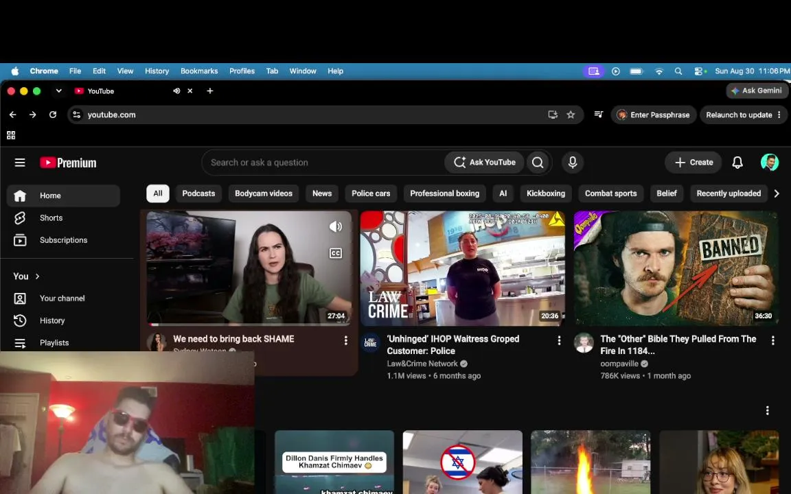This screenshot has width=791, height=494.
Task: Open the account avatar menu
Action: (769, 163)
